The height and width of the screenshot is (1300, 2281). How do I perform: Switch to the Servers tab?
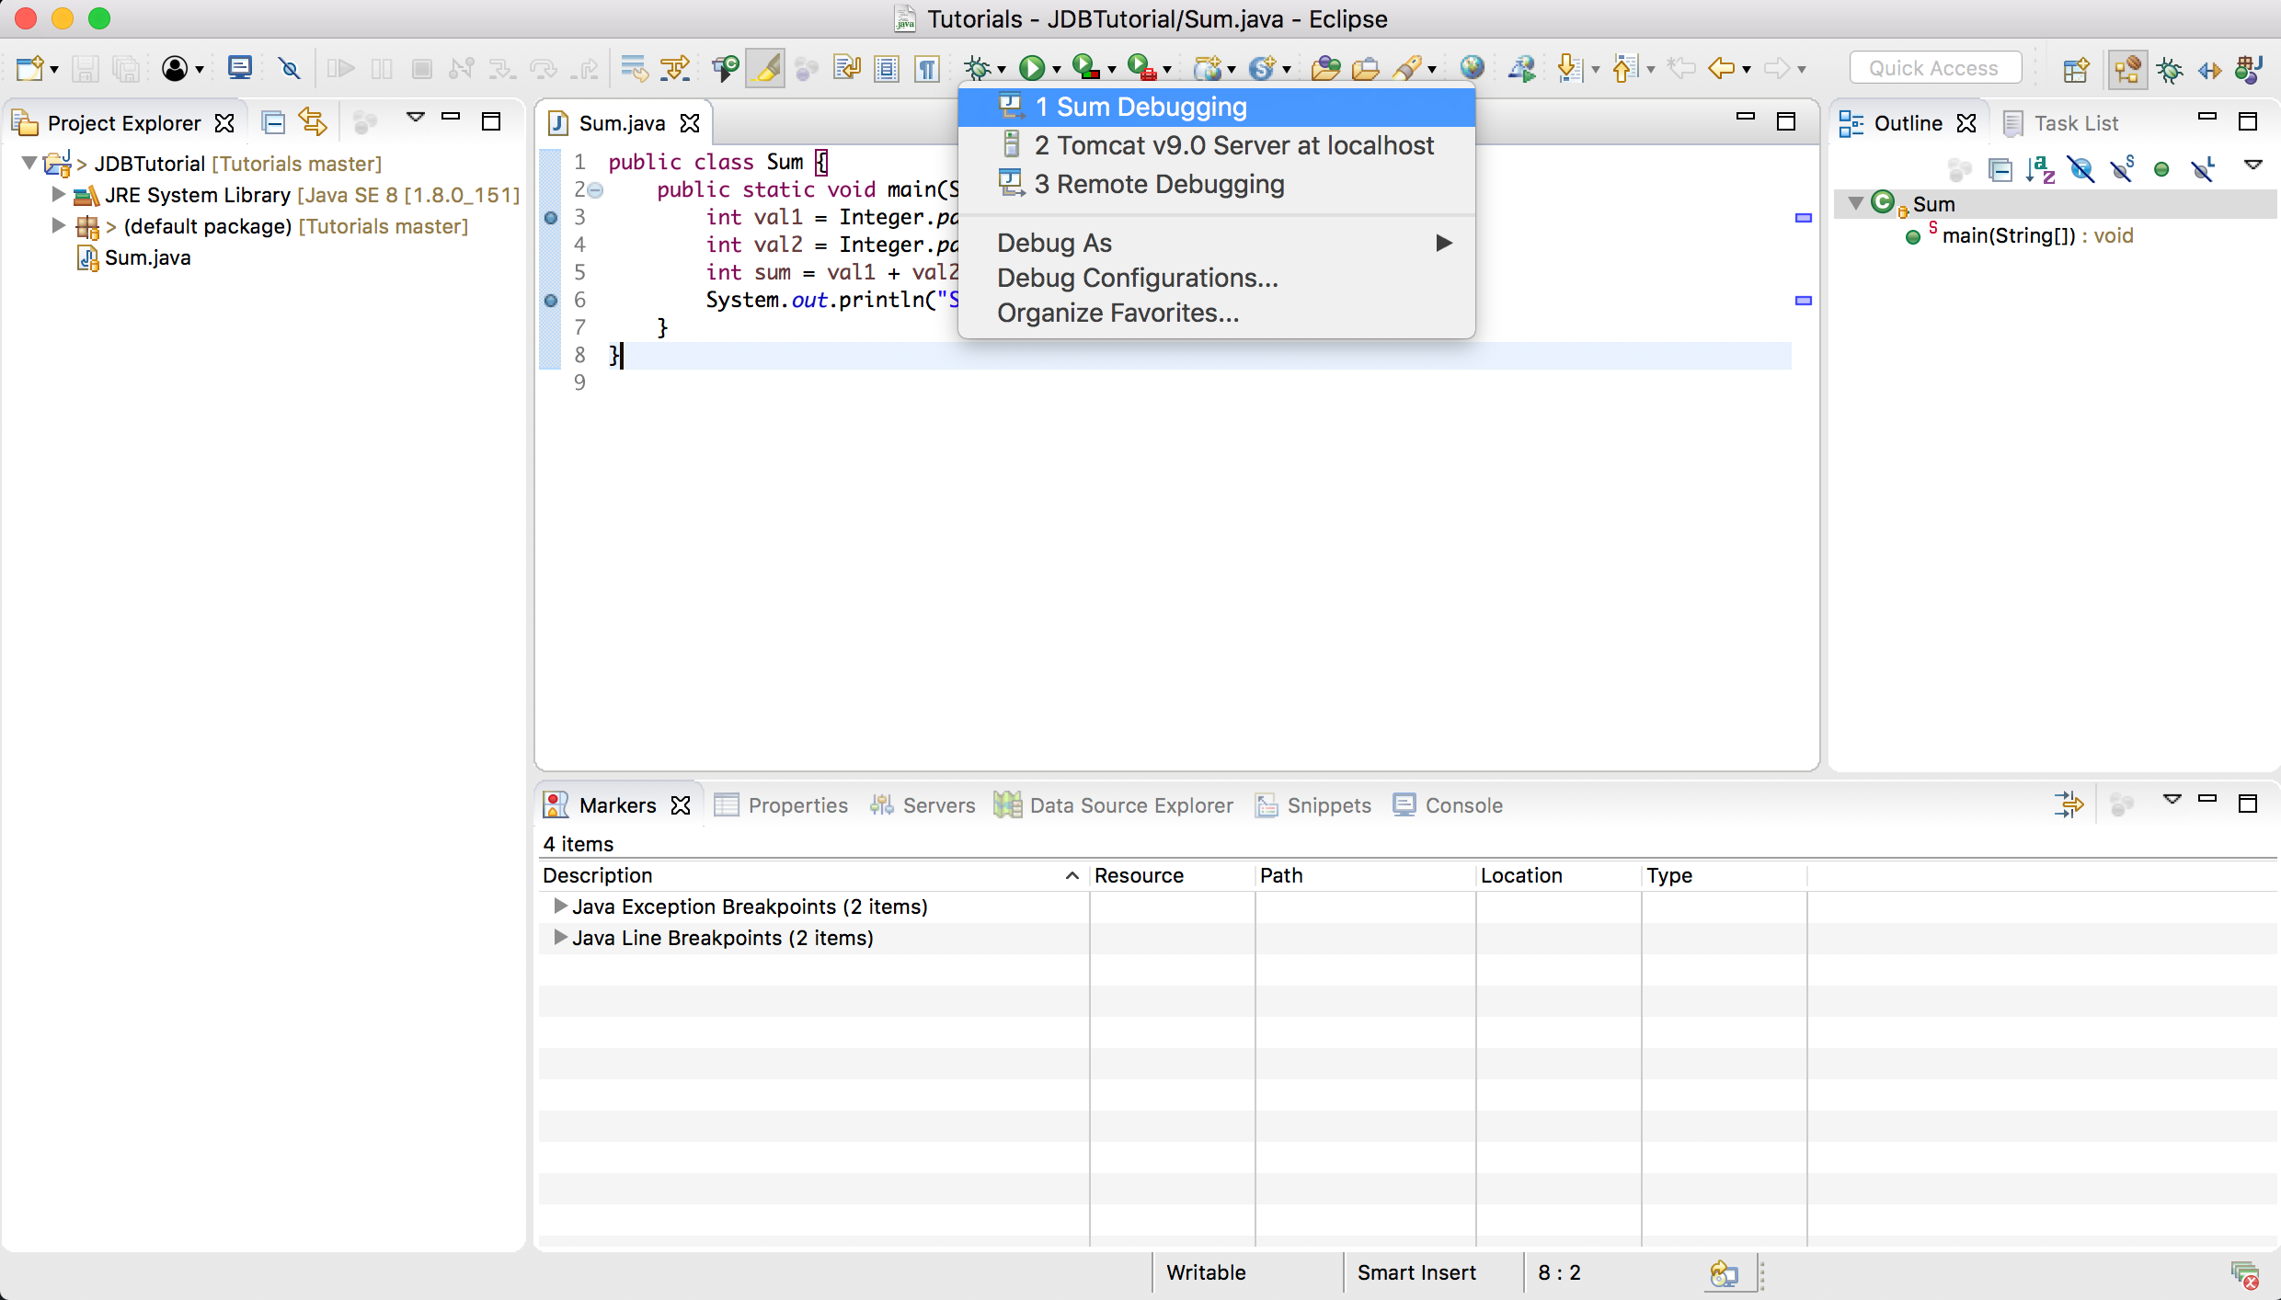coord(923,805)
